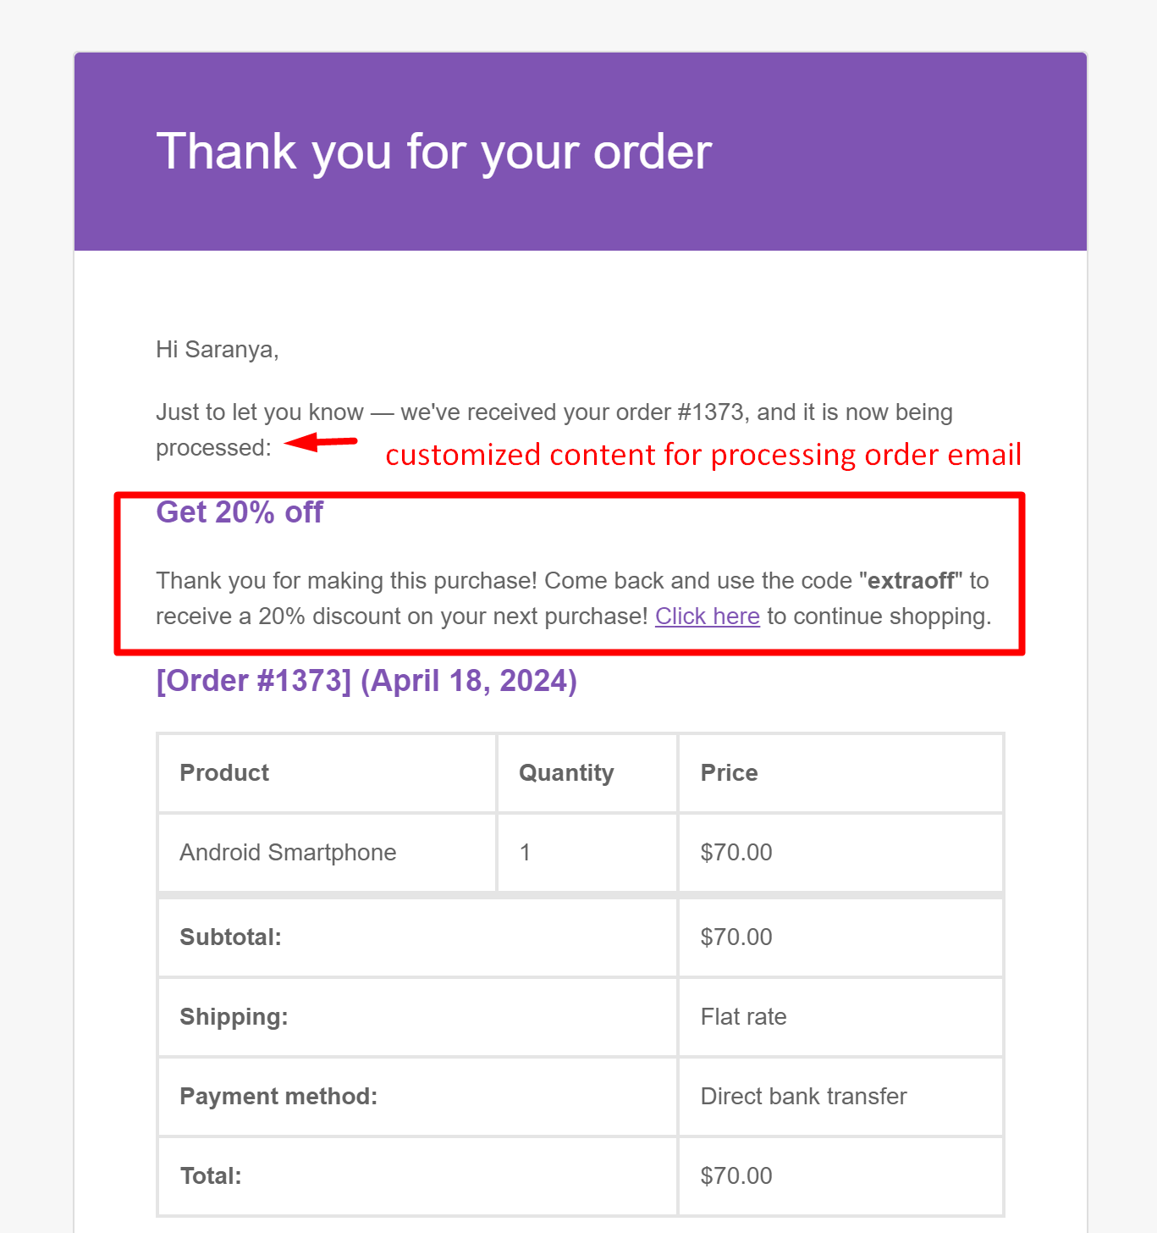Viewport: 1157px width, 1233px height.
Task: Click the "Product" column header
Action: (224, 773)
